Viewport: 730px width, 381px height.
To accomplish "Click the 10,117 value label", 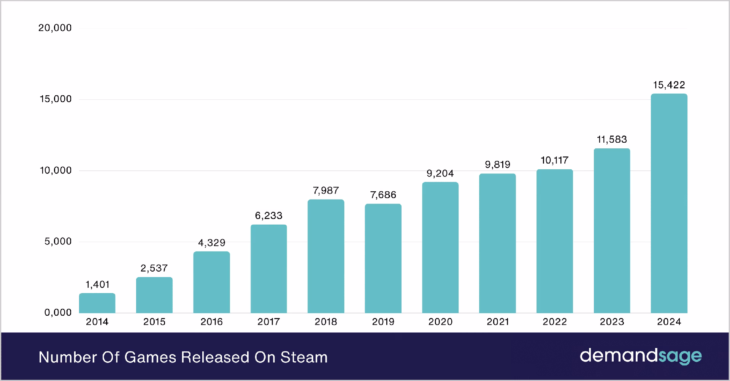I will (x=555, y=161).
